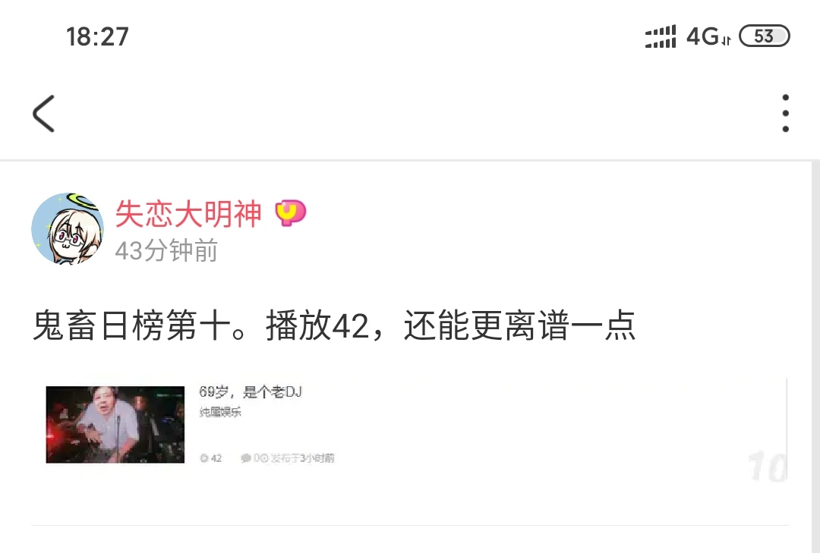Viewport: 820px width, 553px height.
Task: Click the 发布于3小时前 publish time label
Action: [302, 458]
